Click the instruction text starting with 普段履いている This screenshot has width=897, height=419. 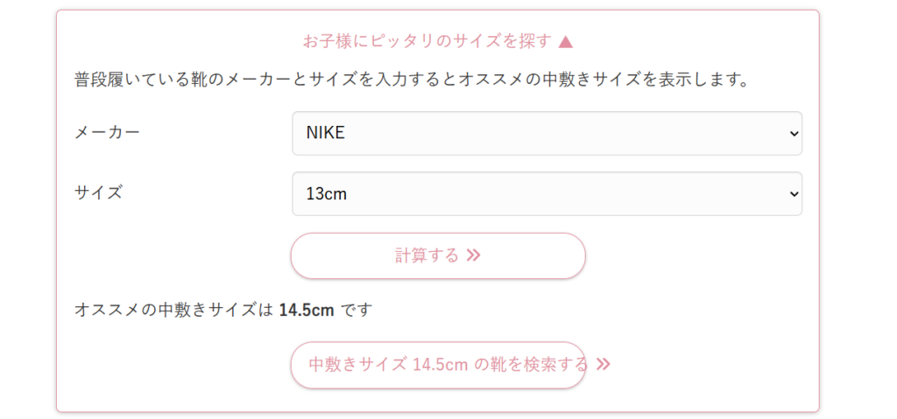click(x=412, y=80)
